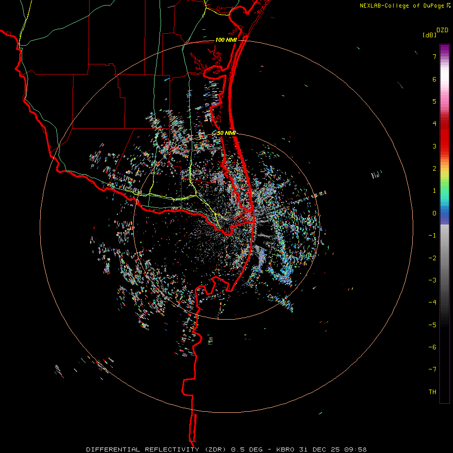Click the -5 value on the color scale

pyautogui.click(x=432, y=325)
